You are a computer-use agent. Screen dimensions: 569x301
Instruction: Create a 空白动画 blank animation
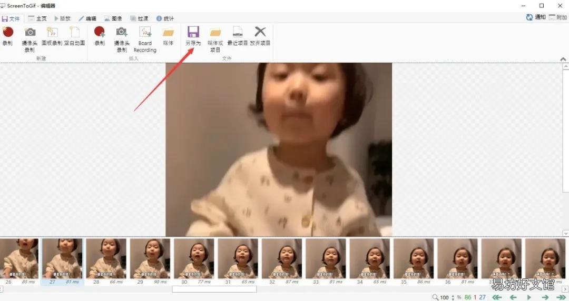75,36
